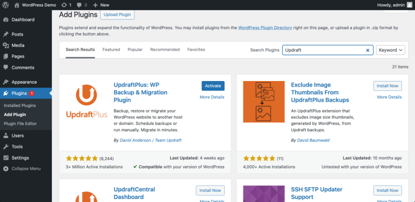Install Exclude Image Thumbnails plugin now
The image size is (415, 202).
pos(388,86)
